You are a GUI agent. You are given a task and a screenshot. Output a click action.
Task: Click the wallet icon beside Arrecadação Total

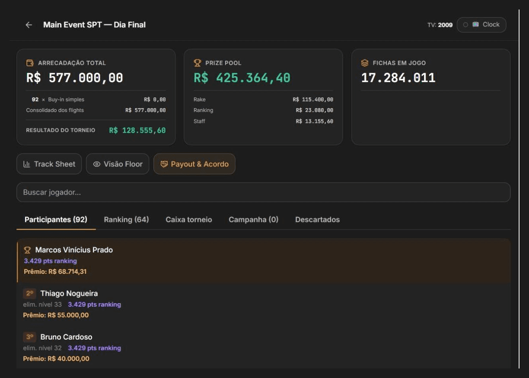30,63
